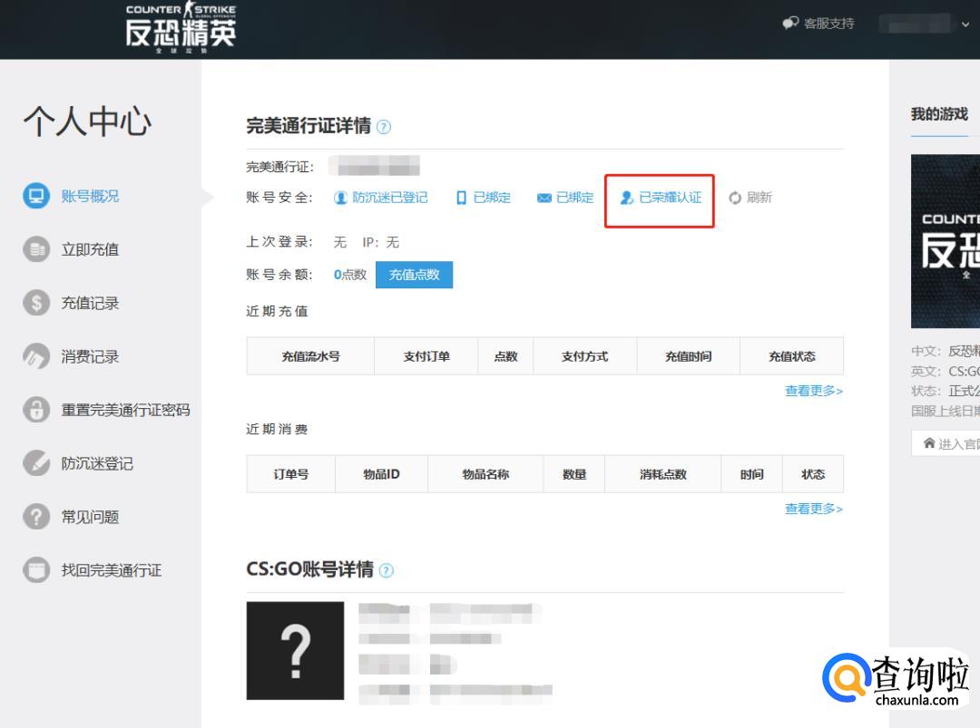Image resolution: width=980 pixels, height=728 pixels.
Task: Expand the user account dropdown arrow
Action: (x=965, y=24)
